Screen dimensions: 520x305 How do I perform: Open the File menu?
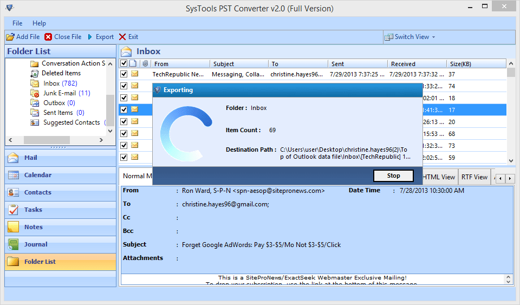pyautogui.click(x=17, y=23)
